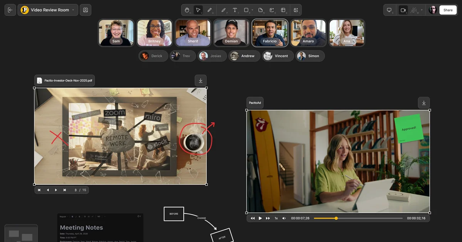This screenshot has width=462, height=242.
Task: Mute the PacttoAd video volume
Action: [284, 218]
